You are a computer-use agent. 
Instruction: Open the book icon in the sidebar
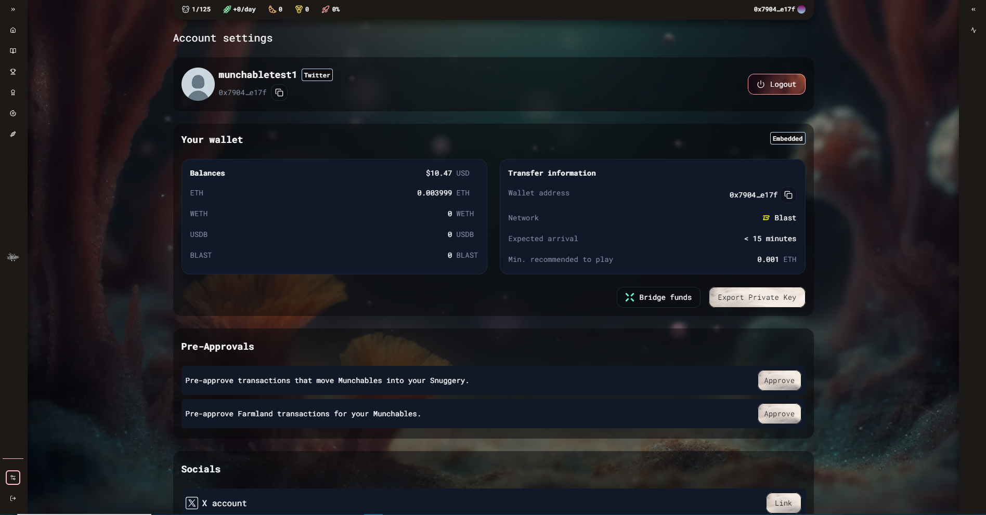(x=13, y=51)
